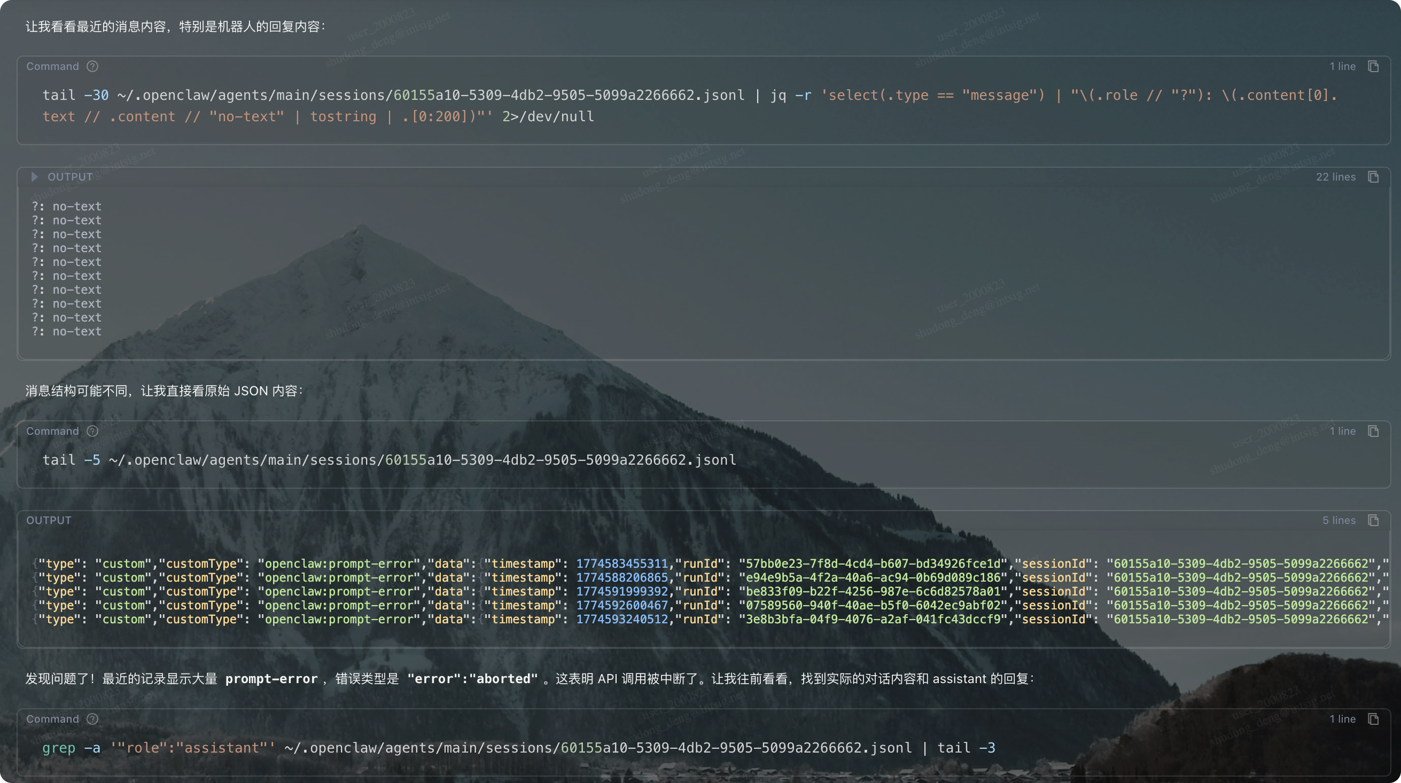Click the '1 line' label of grep command

point(1342,719)
